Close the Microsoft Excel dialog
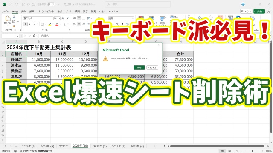Viewport: 273px width, 153px height. click(159, 45)
